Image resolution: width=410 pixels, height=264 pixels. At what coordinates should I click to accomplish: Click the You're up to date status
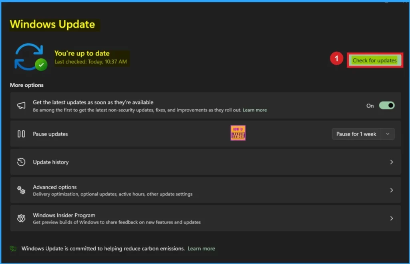82,53
